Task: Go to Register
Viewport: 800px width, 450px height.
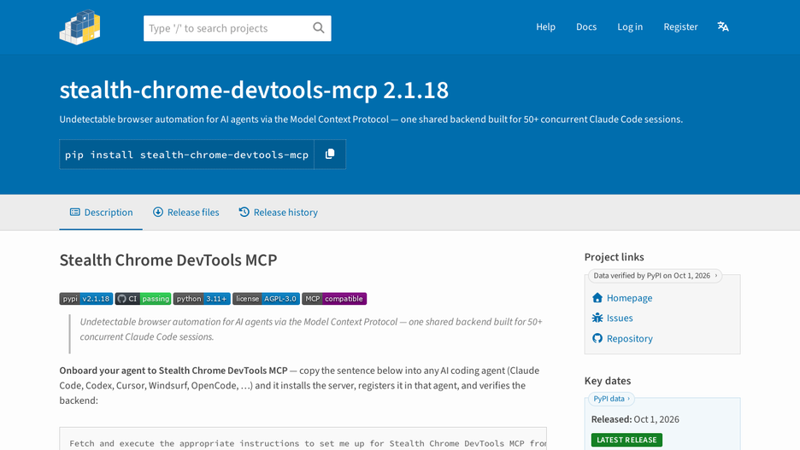Action: (x=680, y=26)
